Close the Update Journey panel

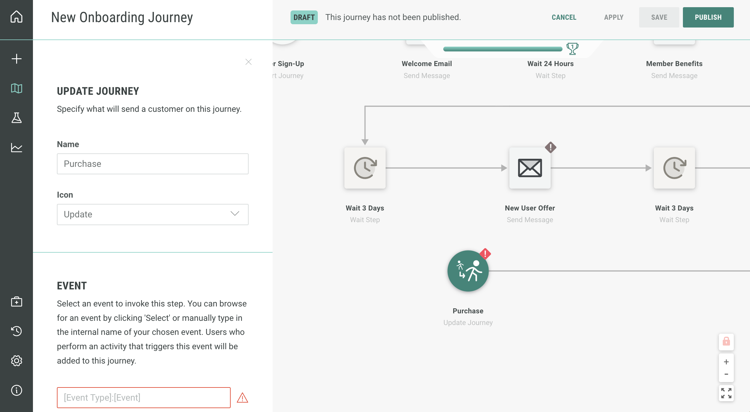click(x=248, y=62)
